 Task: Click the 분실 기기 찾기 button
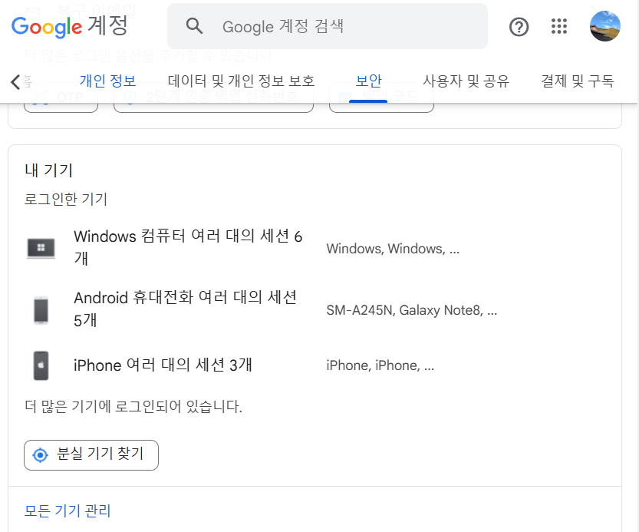[91, 455]
